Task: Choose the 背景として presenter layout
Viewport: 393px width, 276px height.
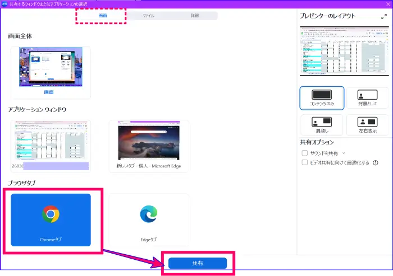Action: coord(368,99)
